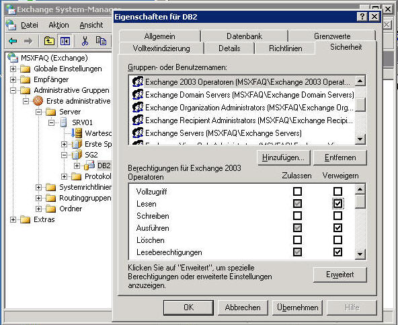Open the Richtlinien tab
The image size is (398, 325).
coord(285,48)
